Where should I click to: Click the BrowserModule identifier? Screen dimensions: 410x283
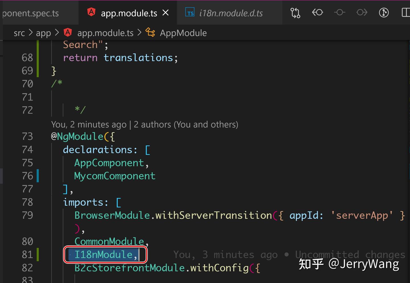(x=112, y=215)
